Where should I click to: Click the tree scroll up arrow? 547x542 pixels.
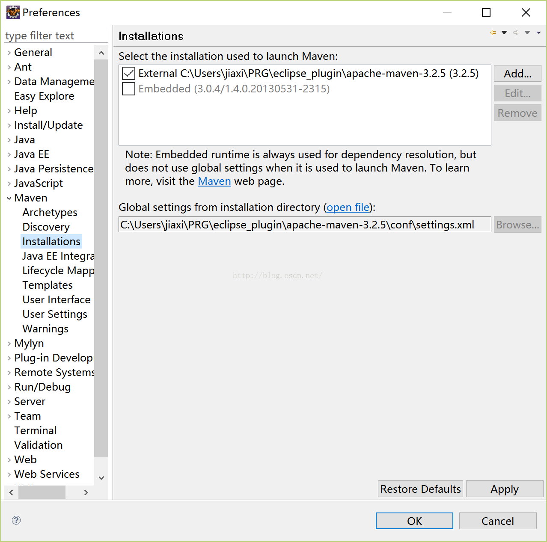101,53
